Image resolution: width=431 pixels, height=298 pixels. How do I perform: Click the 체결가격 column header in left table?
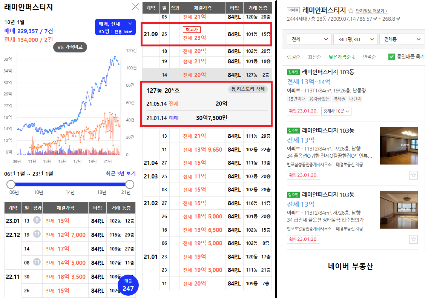coord(65,208)
